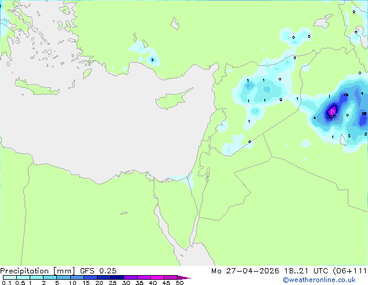Click the 30–35 mm purple legend swatch
The height and width of the screenshot is (285, 368).
(131, 277)
